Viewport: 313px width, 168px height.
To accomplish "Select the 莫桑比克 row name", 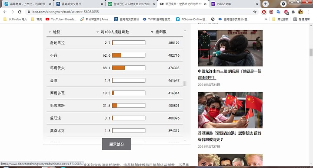I will pos(57,130).
